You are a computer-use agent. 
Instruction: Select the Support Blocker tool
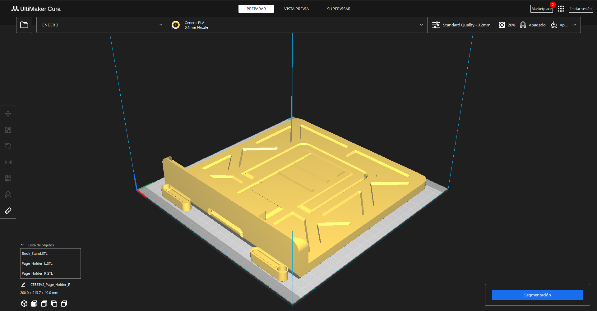click(x=8, y=194)
